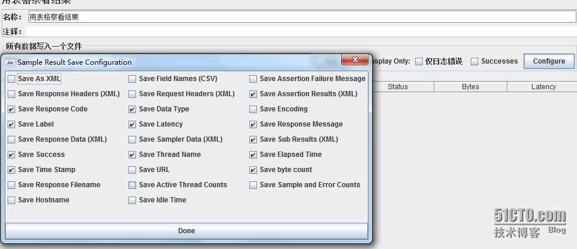Uncheck Save byte count
This screenshot has height=249, width=577.
(x=253, y=170)
